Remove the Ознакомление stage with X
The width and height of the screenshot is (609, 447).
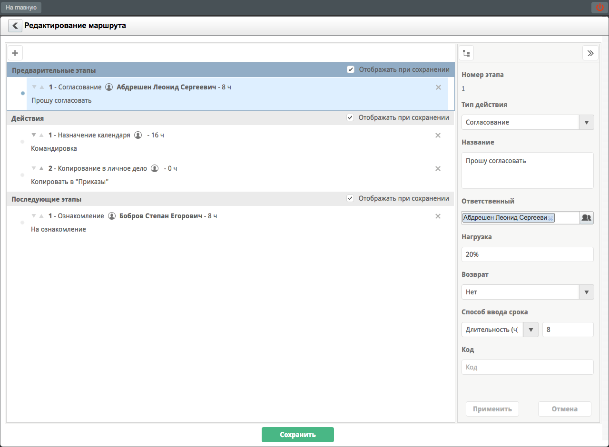point(438,216)
